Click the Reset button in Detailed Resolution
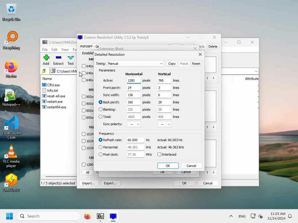298x223 pixels. [x=196, y=64]
